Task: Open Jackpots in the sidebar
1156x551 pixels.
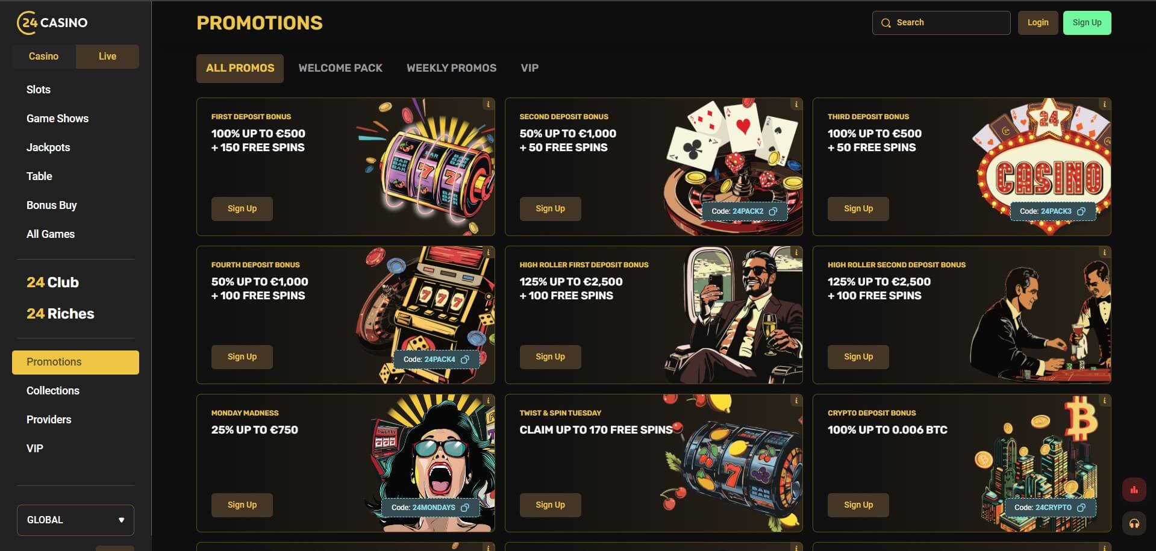Action: coord(48,148)
